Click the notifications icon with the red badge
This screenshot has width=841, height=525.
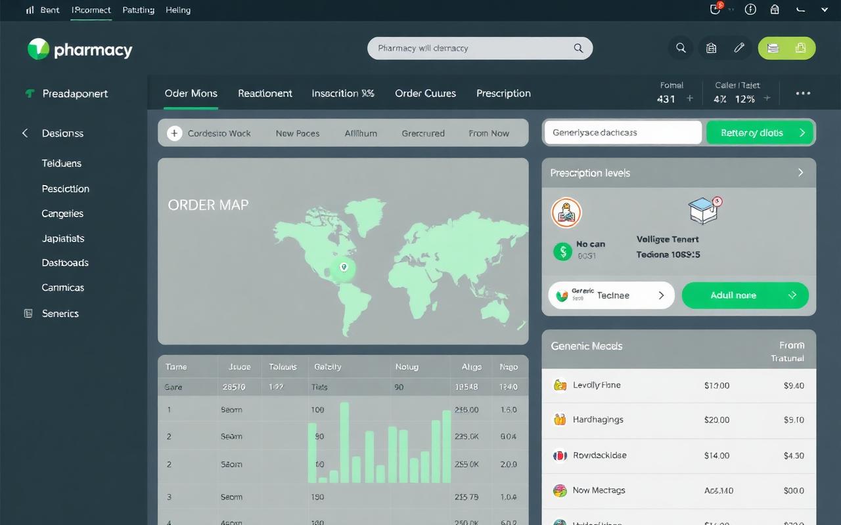tap(716, 10)
